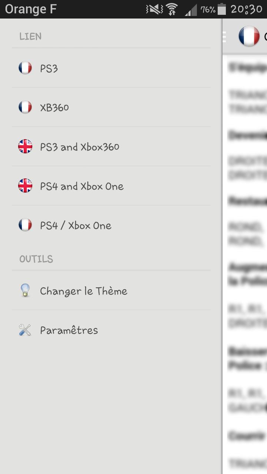Tap the UK flag for PS4 and Xbox One
Viewport: 267px width, 474px height.
point(25,186)
